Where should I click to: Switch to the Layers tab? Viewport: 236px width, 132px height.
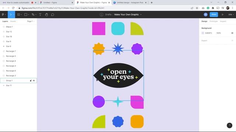click(5, 21)
